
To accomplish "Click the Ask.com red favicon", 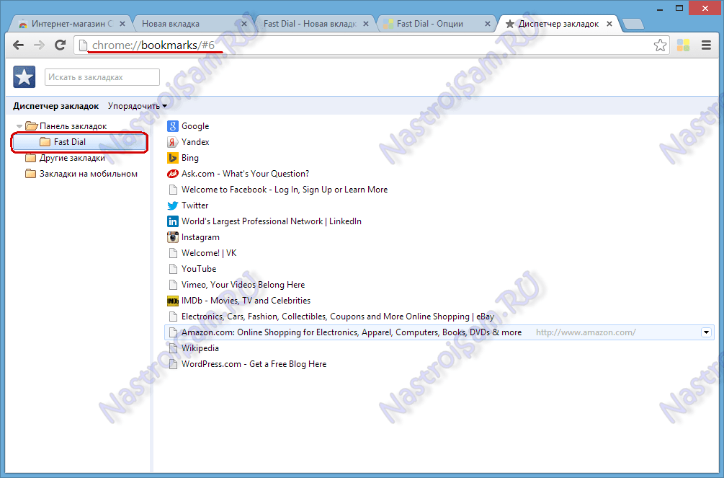I will (x=173, y=174).
